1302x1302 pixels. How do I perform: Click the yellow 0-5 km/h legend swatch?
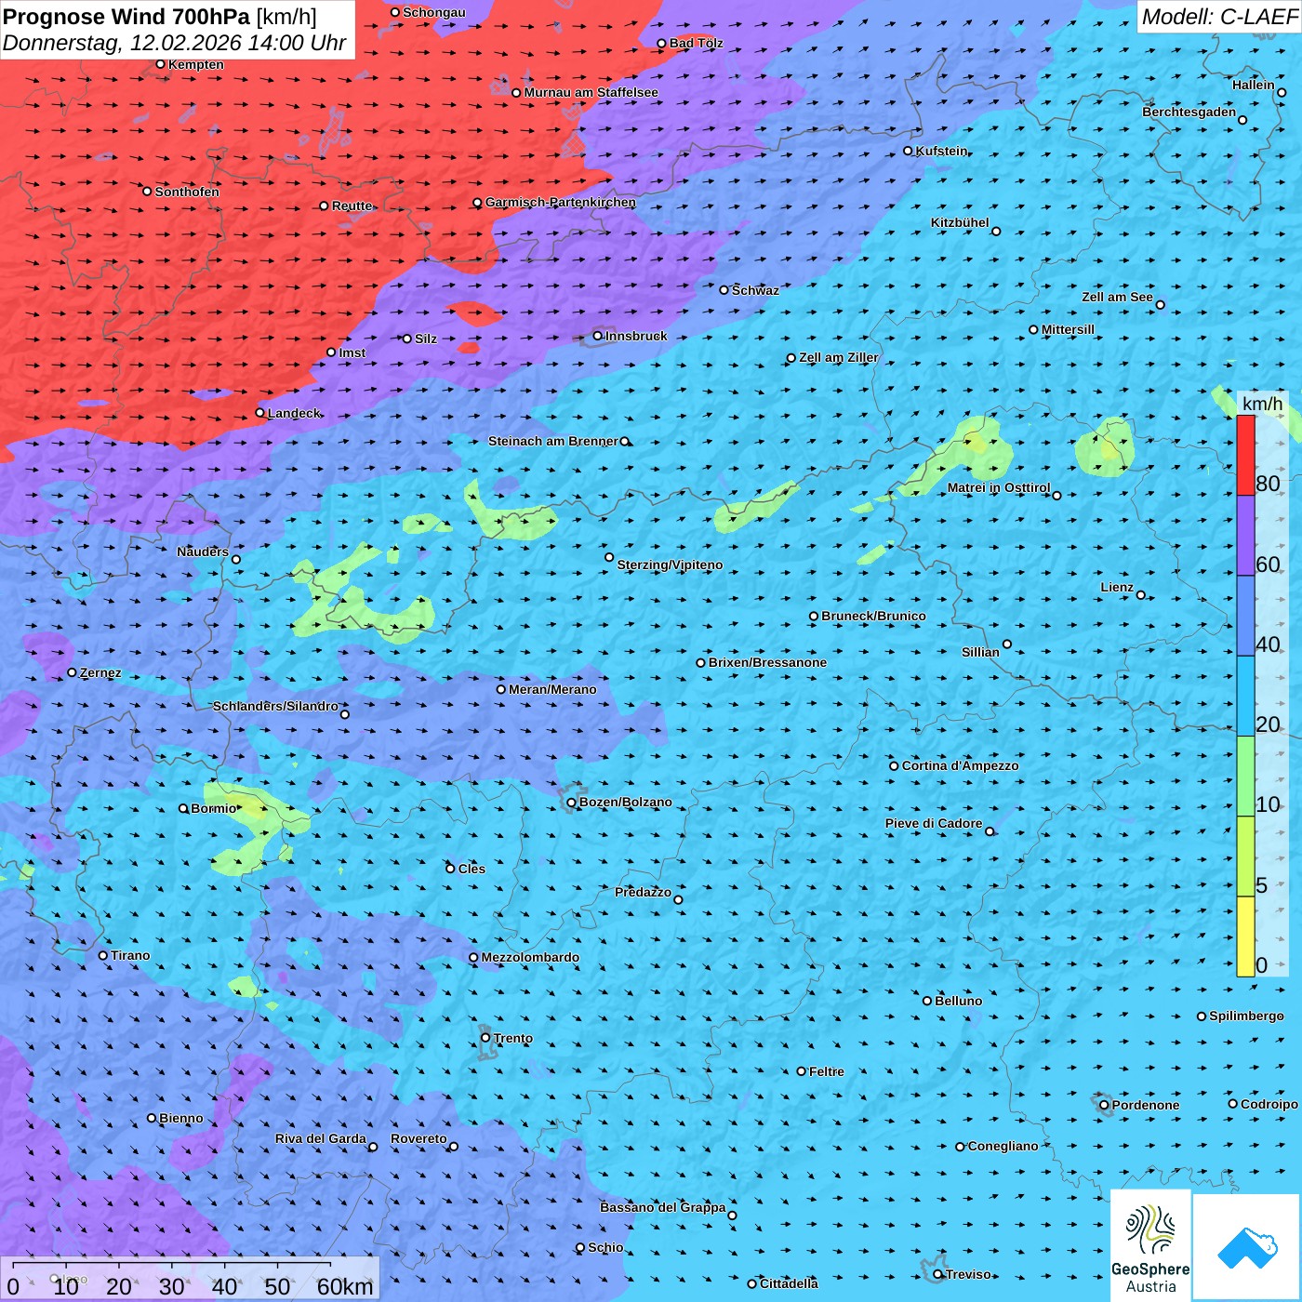(x=1245, y=937)
